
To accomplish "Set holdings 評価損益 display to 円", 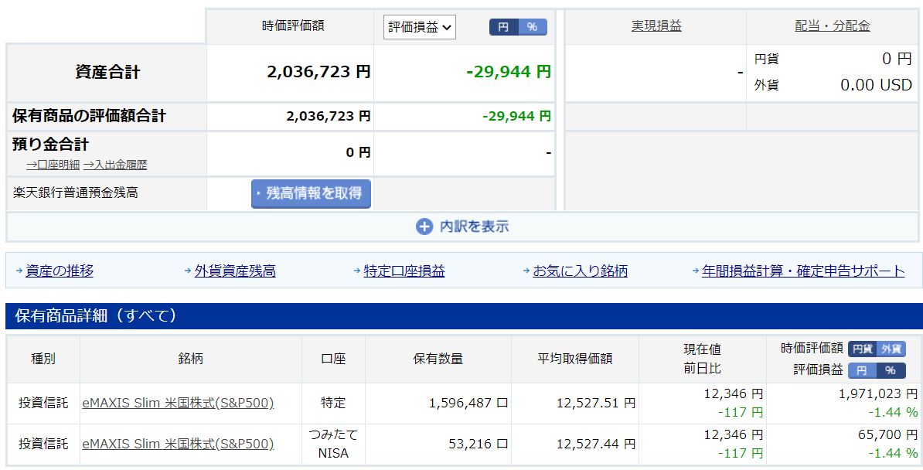I will point(863,370).
